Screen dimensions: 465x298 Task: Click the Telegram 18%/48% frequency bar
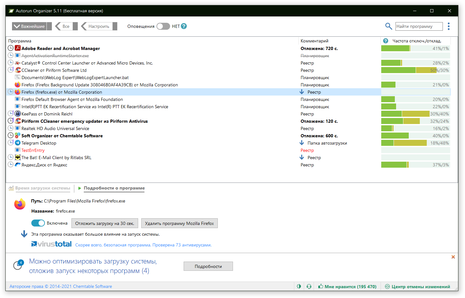pyautogui.click(x=416, y=143)
